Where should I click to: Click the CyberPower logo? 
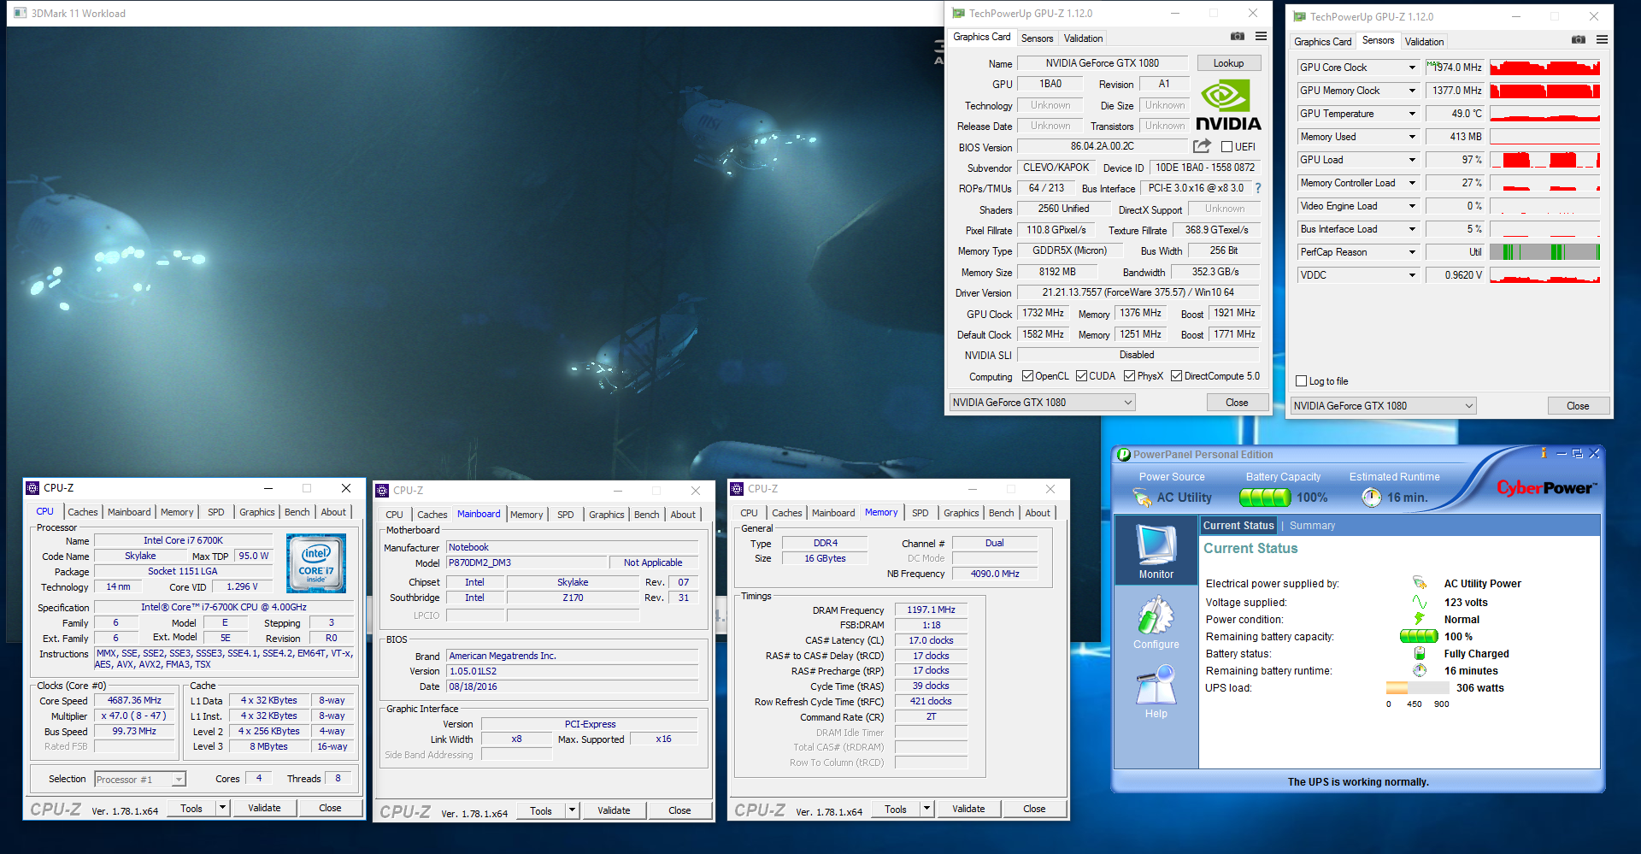[1545, 488]
